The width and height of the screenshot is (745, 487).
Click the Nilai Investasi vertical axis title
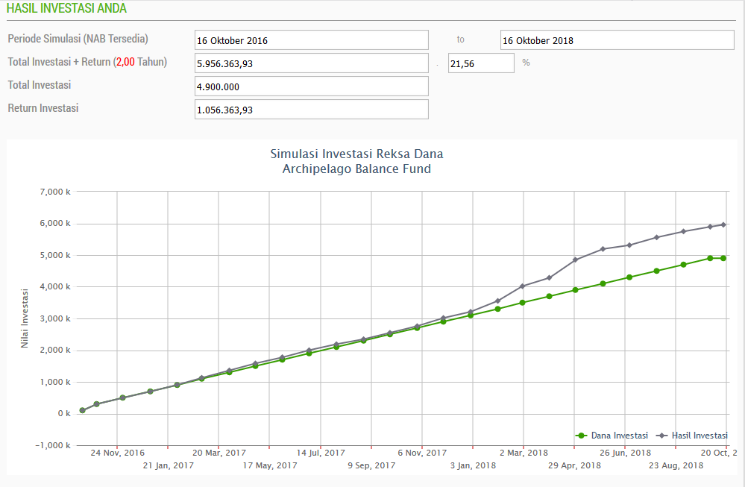point(25,318)
